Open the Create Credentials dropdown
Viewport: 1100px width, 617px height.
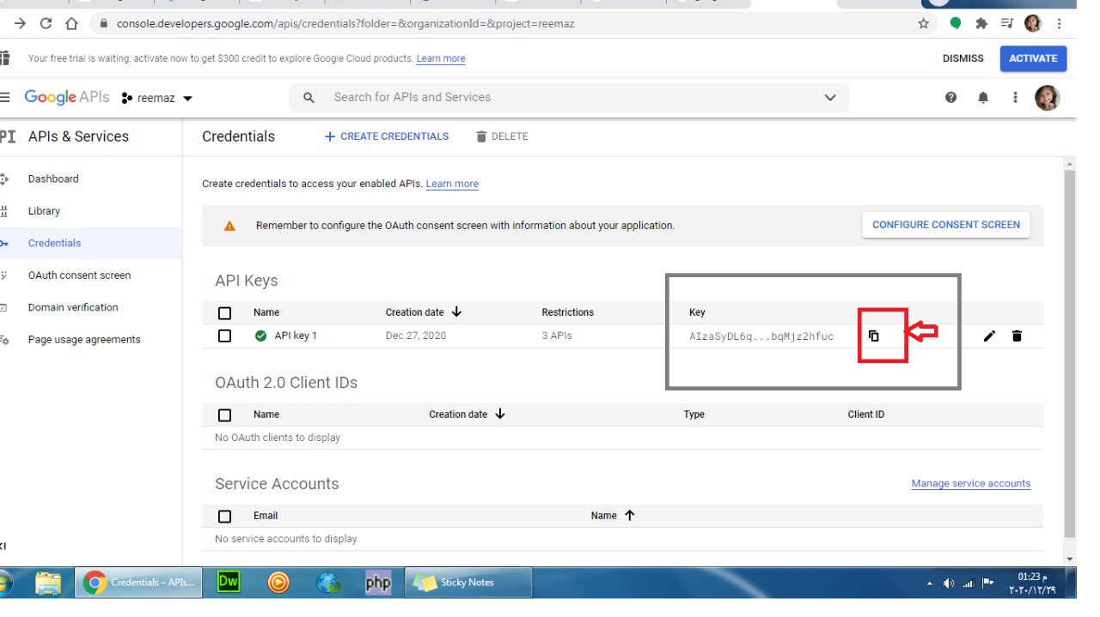[x=387, y=136]
